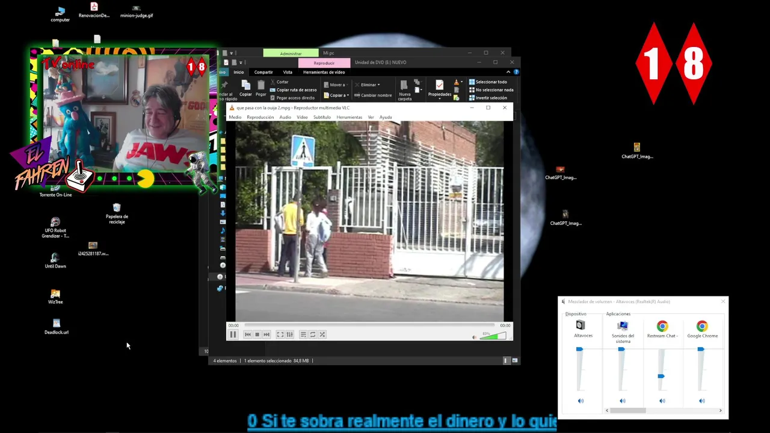
Task: Adjust Altavoces volume slider handle
Action: tap(579, 349)
